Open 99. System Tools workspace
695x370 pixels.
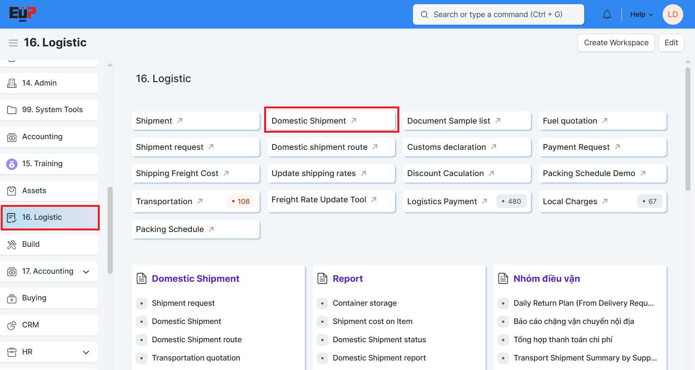(x=52, y=110)
